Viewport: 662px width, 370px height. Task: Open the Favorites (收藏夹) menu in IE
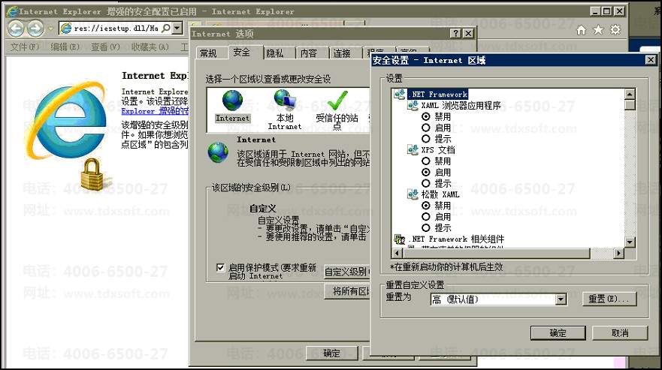click(x=150, y=47)
